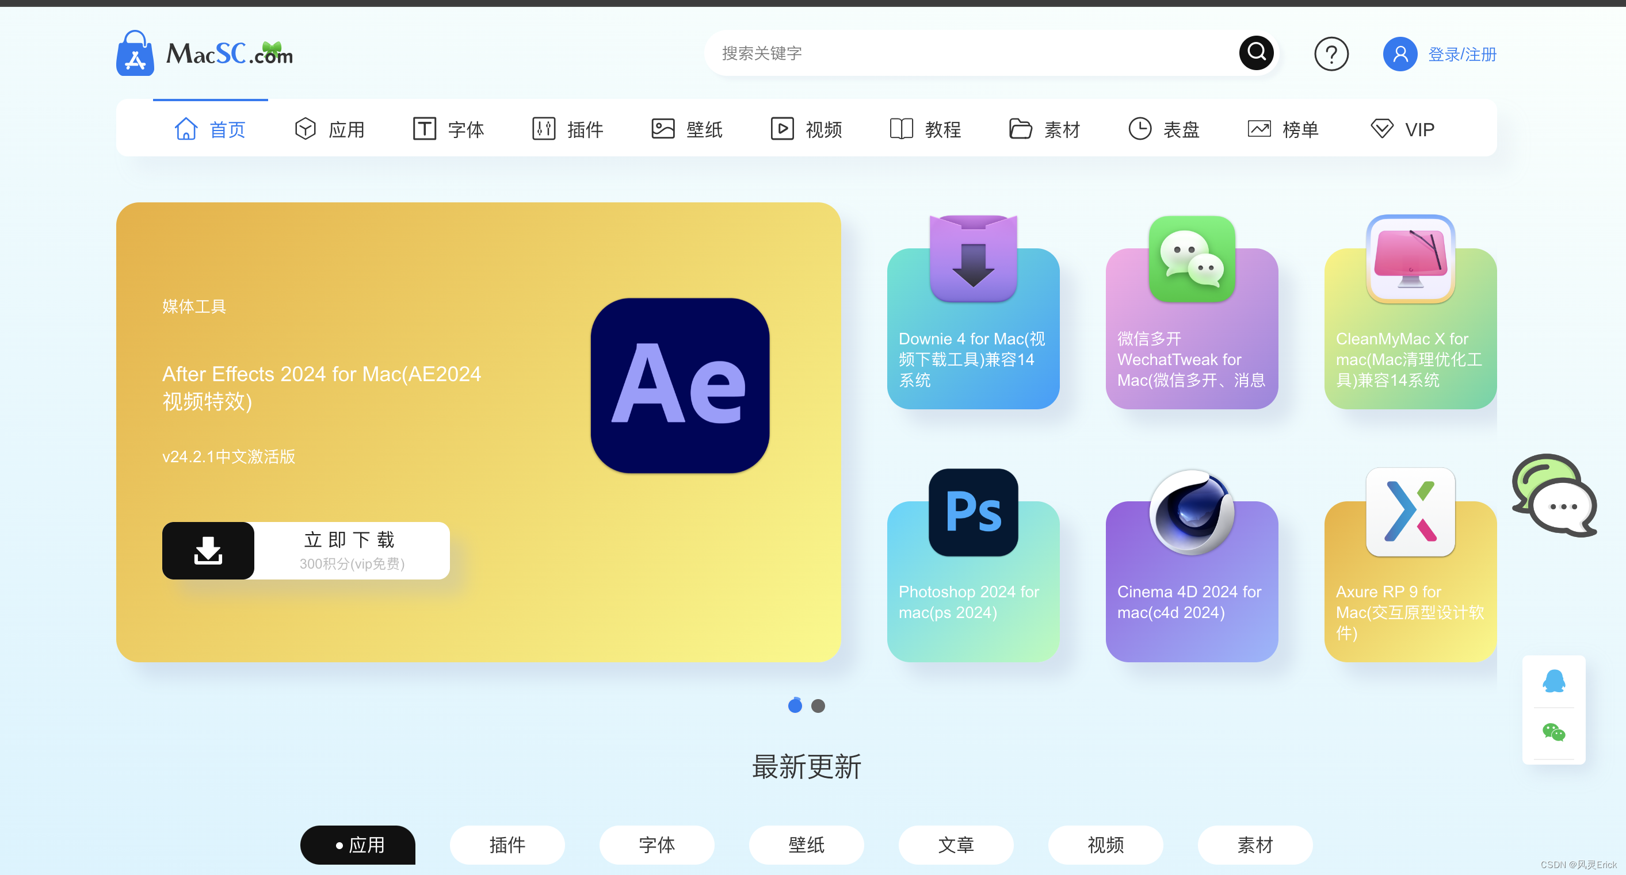Screen dimensions: 1626x875
Task: Click the small green WeChat sidebar icon
Action: pyautogui.click(x=1554, y=732)
